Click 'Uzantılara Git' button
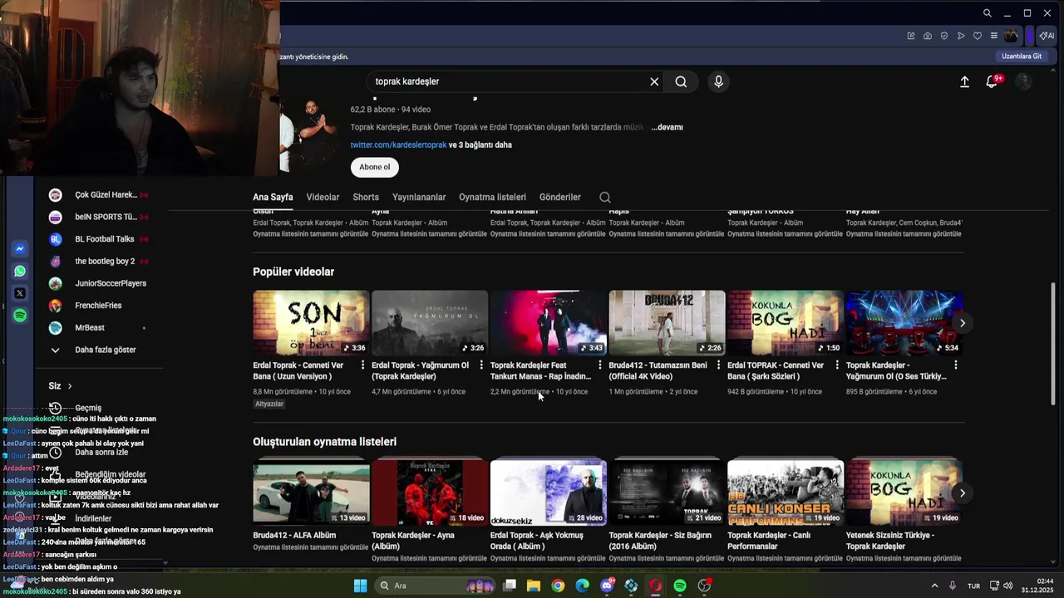Viewport: 1064px width, 598px height. tap(1022, 56)
